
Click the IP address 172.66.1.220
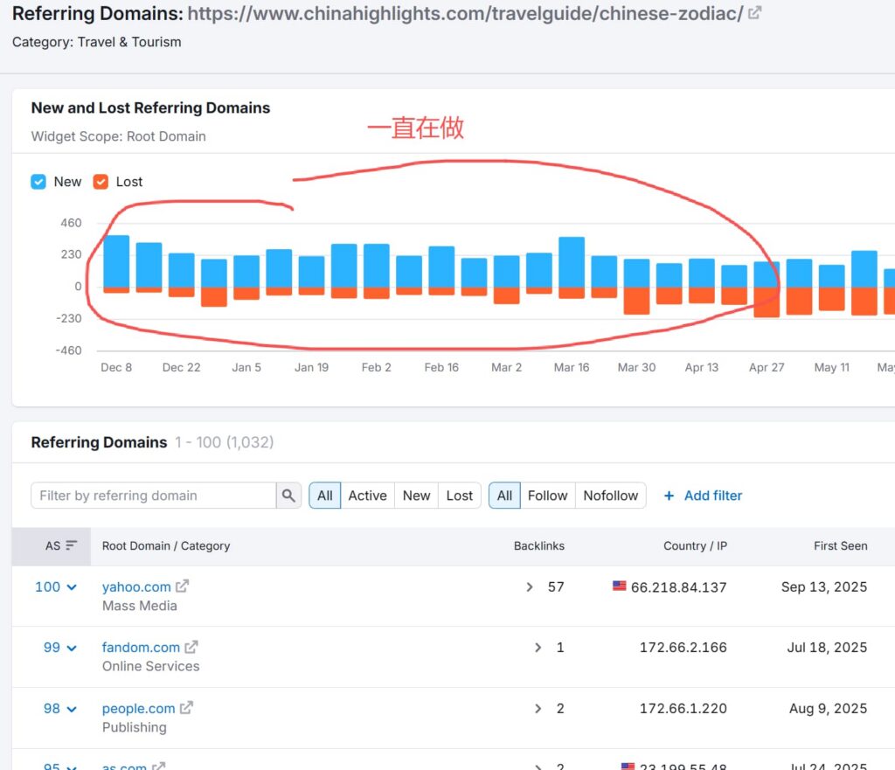click(x=683, y=708)
